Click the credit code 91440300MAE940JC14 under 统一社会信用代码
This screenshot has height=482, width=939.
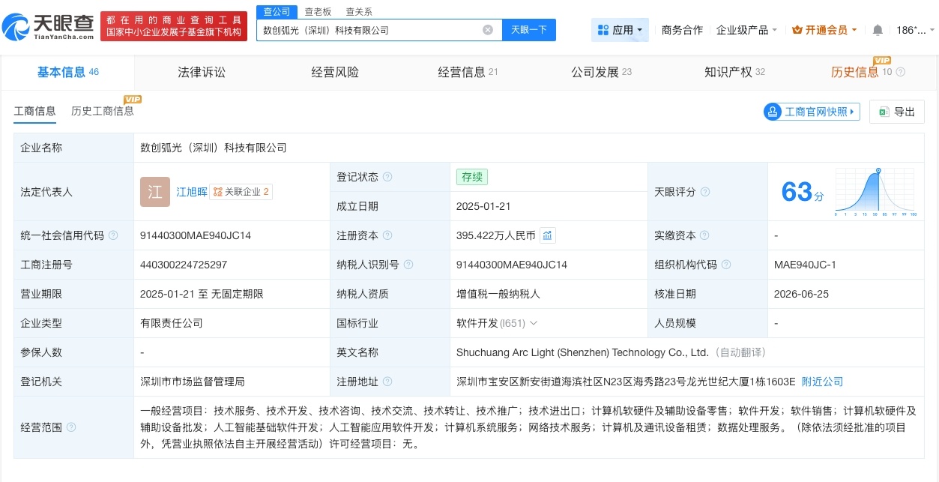(196, 235)
